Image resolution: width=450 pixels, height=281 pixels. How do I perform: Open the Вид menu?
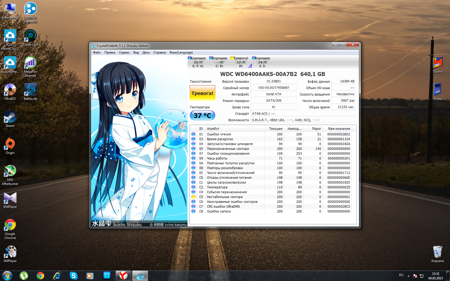(x=136, y=52)
